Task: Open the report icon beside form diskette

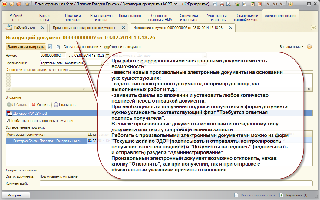Action: pos(58,47)
